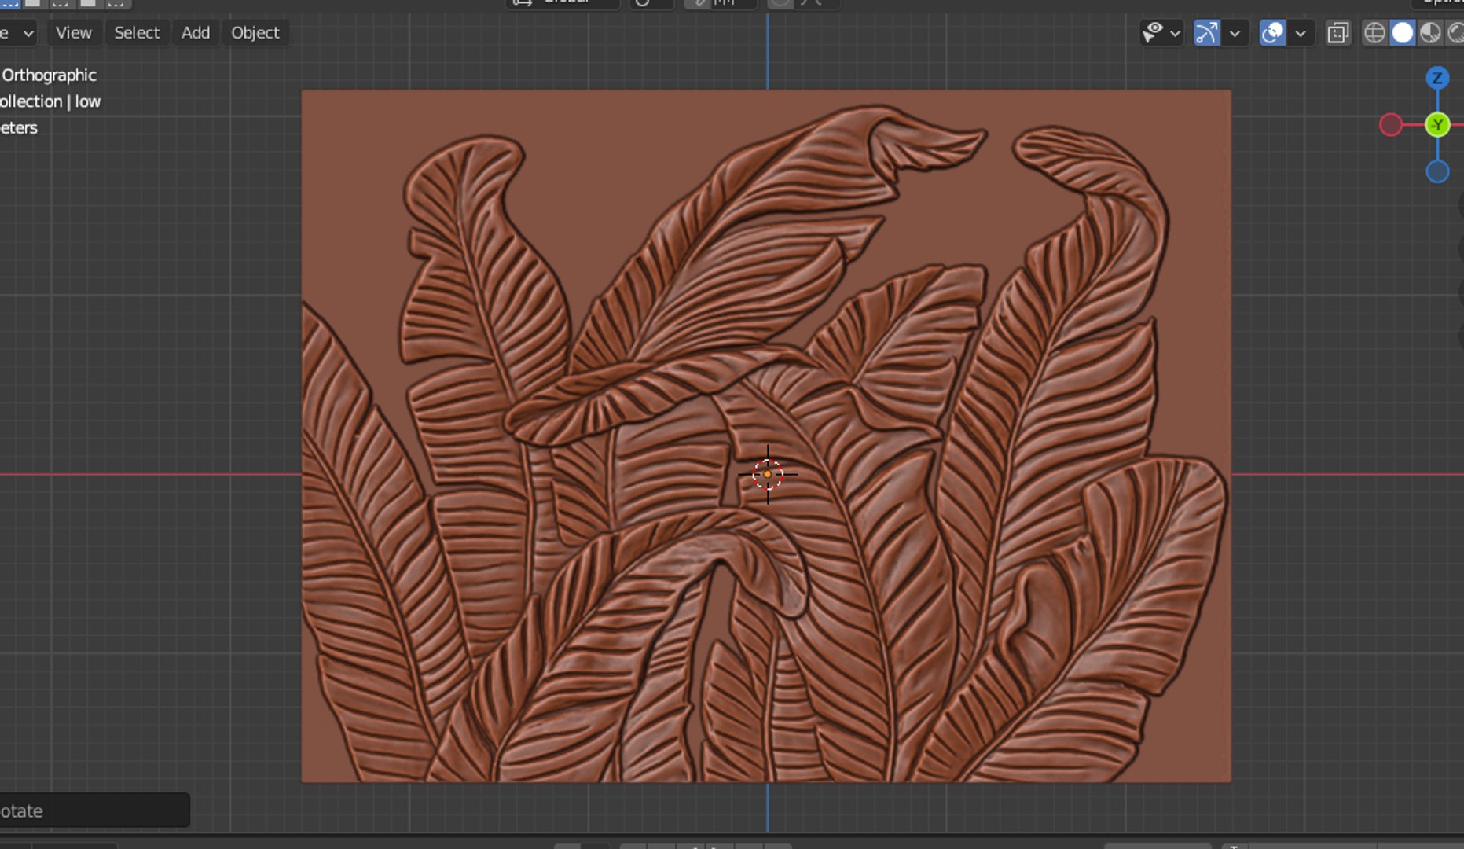Toggle the viewport overlays button
This screenshot has height=849, width=1464.
(1272, 33)
